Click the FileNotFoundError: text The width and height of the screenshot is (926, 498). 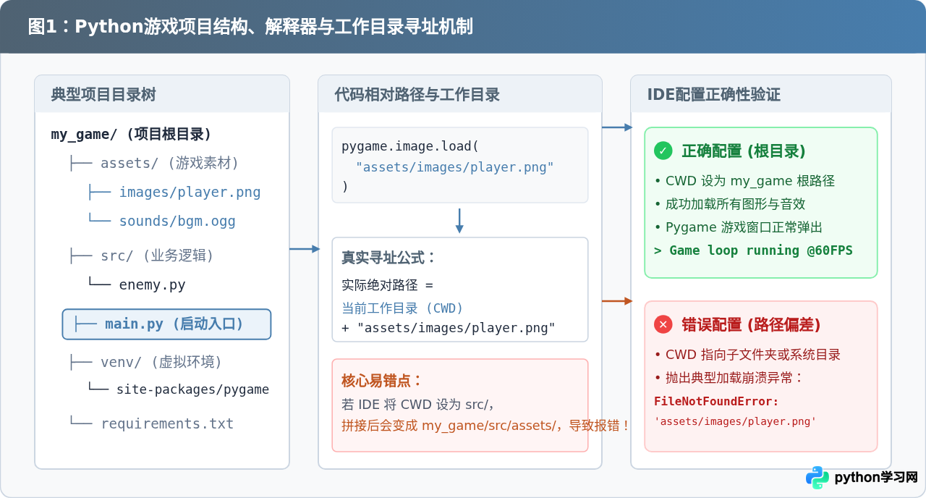pos(716,401)
